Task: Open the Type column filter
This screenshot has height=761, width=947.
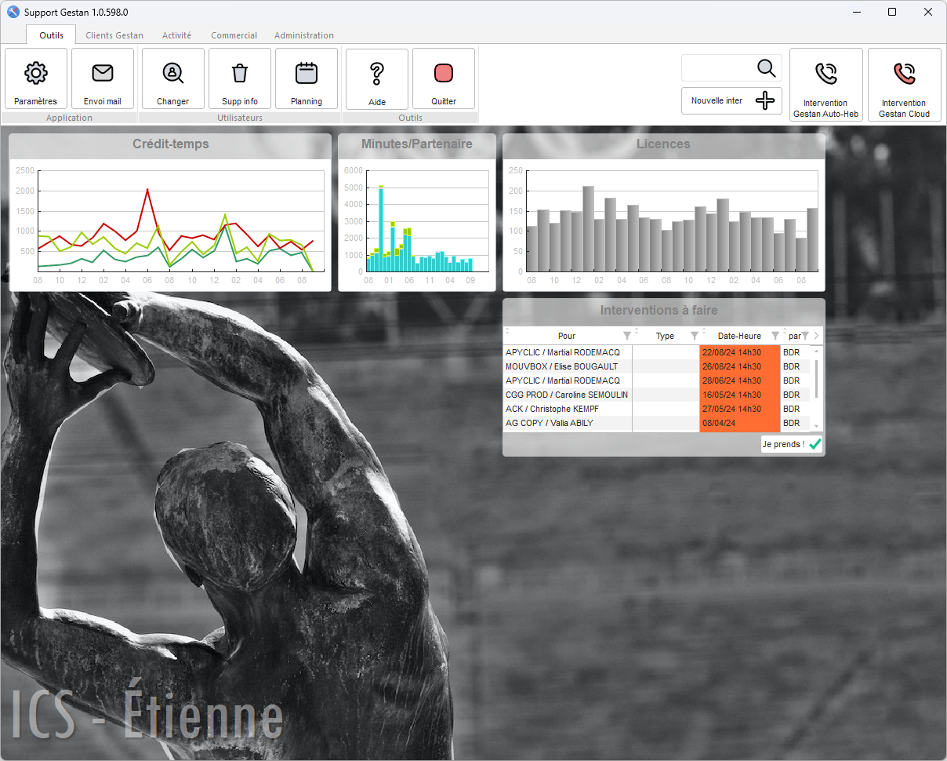Action: click(694, 336)
